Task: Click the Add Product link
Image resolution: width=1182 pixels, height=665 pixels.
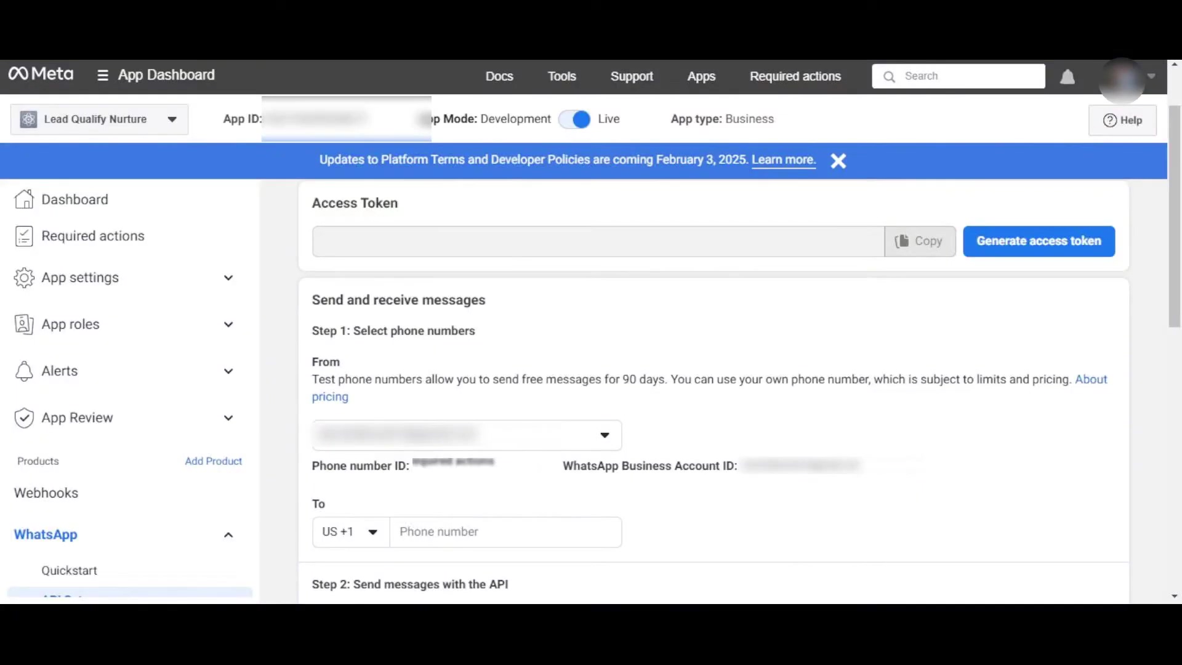Action: coord(214,461)
